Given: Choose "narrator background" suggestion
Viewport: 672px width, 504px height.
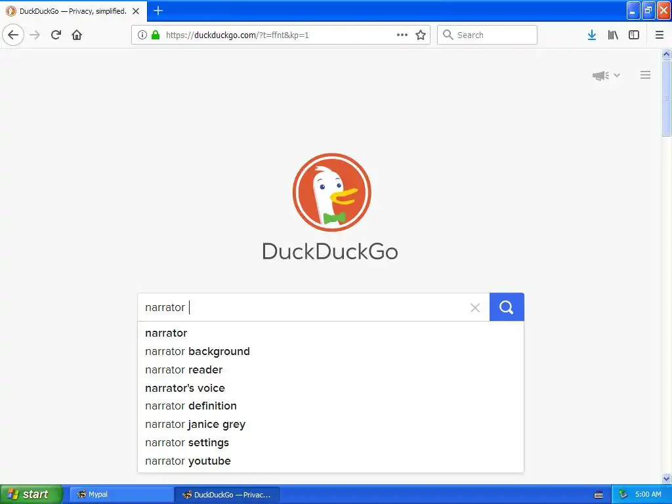Looking at the screenshot, I should point(331,352).
